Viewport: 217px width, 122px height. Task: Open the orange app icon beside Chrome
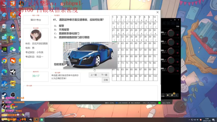pyautogui.click(x=13, y=61)
